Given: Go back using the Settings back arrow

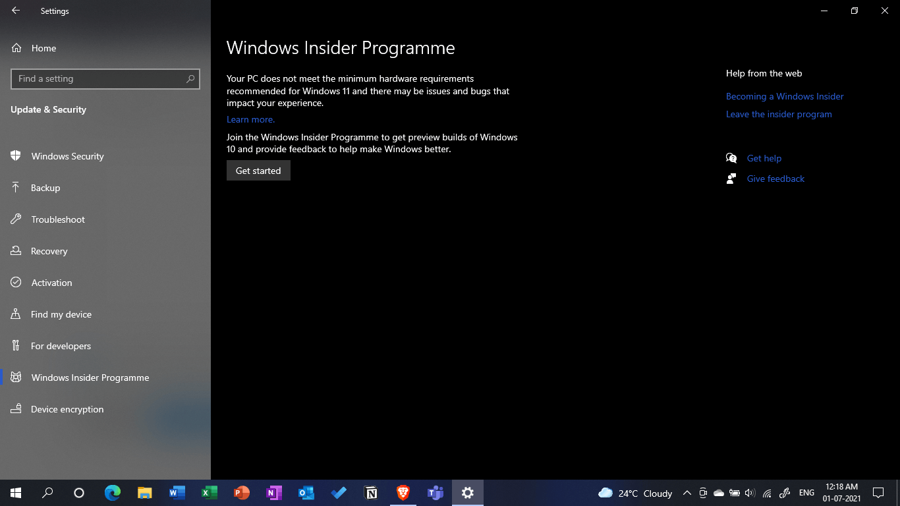Looking at the screenshot, I should [16, 11].
